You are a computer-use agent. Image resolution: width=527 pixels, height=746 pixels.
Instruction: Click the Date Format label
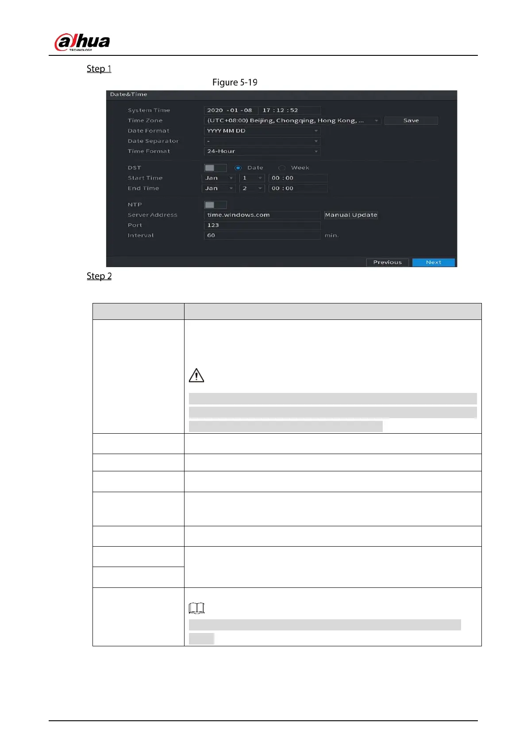pyautogui.click(x=149, y=131)
